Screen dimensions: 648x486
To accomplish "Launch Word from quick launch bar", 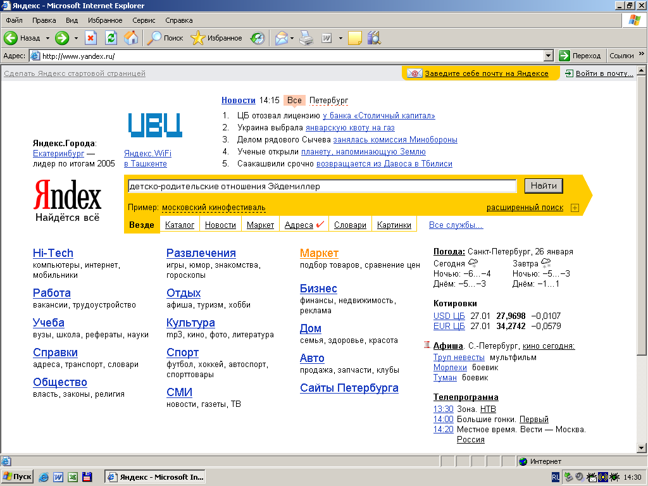I will coord(58,477).
